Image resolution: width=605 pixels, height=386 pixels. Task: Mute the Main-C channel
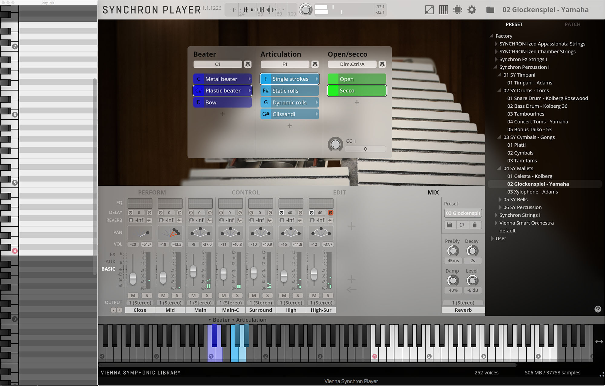[224, 295]
